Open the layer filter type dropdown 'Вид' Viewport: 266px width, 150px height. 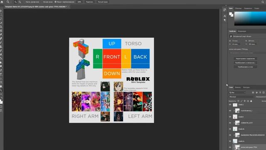point(237,92)
